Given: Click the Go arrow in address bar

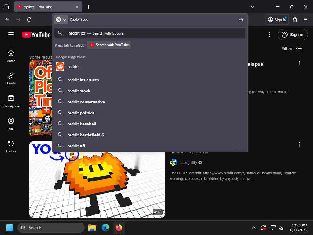Looking at the screenshot, I should click(241, 20).
